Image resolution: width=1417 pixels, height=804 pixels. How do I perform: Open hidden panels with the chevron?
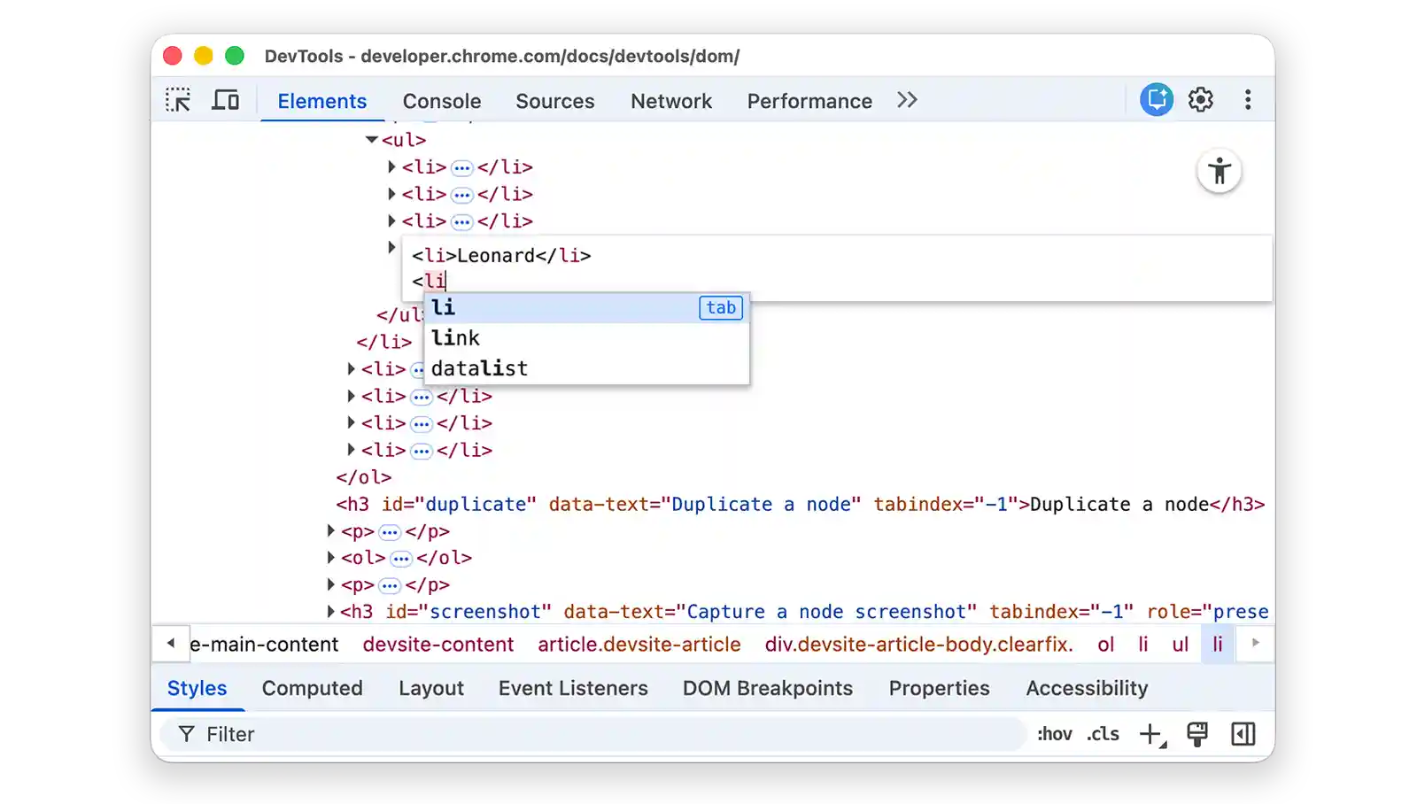coord(906,99)
